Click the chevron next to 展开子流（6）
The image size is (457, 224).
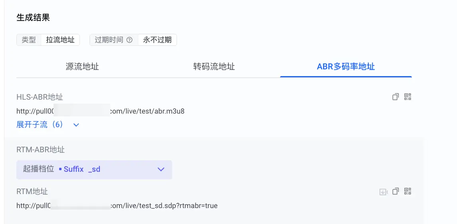tap(76, 125)
